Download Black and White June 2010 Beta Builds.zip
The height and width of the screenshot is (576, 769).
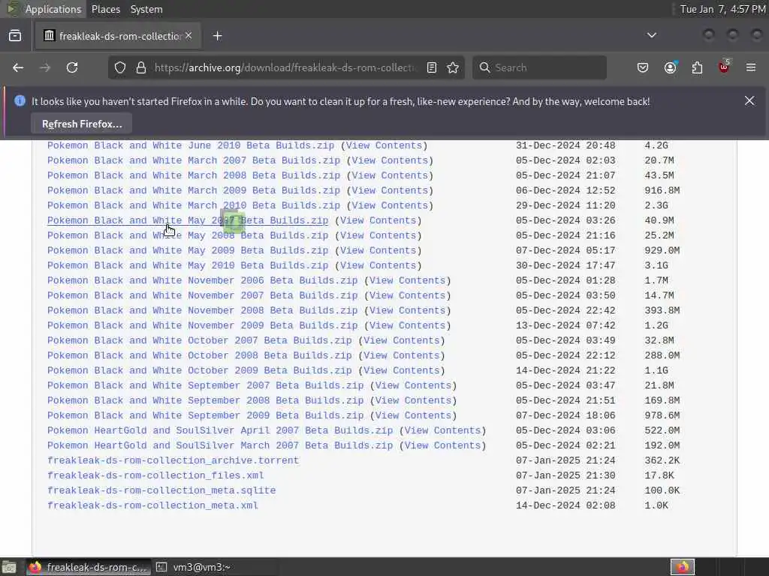tap(190, 145)
